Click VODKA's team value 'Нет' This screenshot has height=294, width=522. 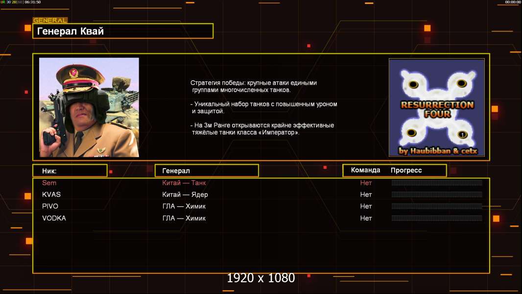click(x=366, y=218)
